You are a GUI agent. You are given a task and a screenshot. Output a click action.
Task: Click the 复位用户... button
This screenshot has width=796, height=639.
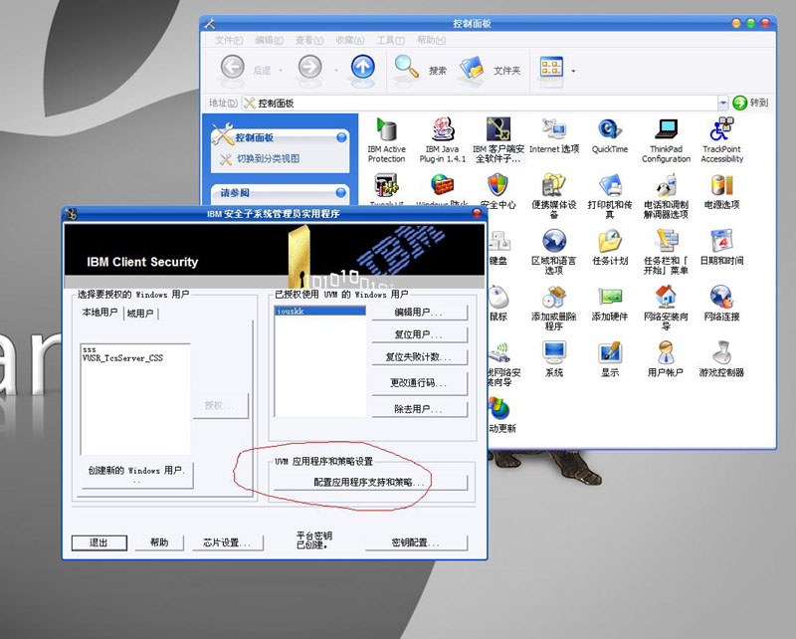tap(419, 334)
